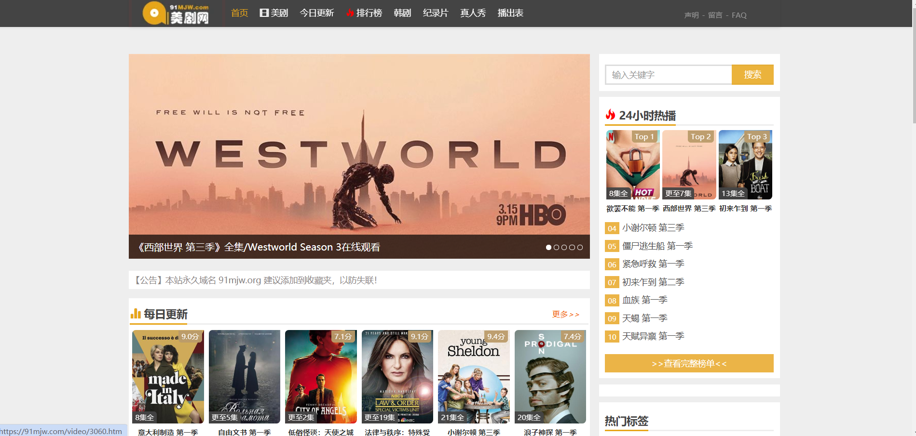The image size is (916, 436).
Task: Click the film icon beside 美剧
Action: 264,13
